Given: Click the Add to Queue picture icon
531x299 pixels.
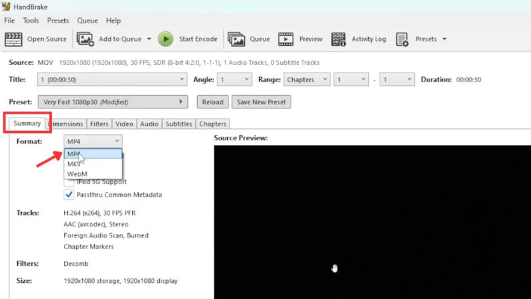Looking at the screenshot, I should pos(86,39).
